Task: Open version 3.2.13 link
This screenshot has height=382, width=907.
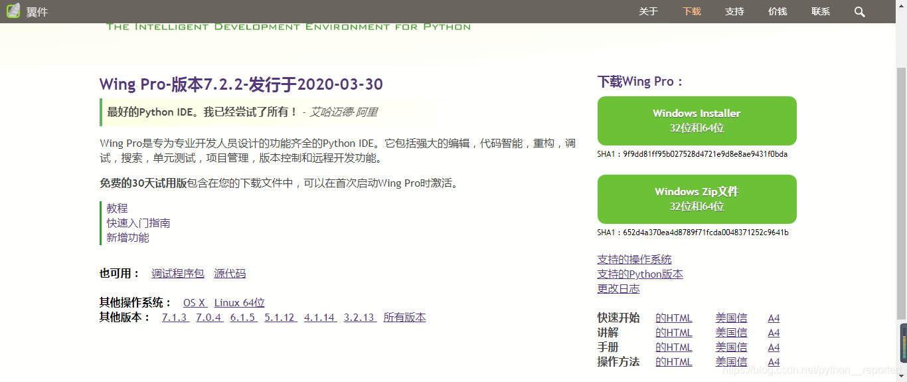Action: tap(360, 318)
